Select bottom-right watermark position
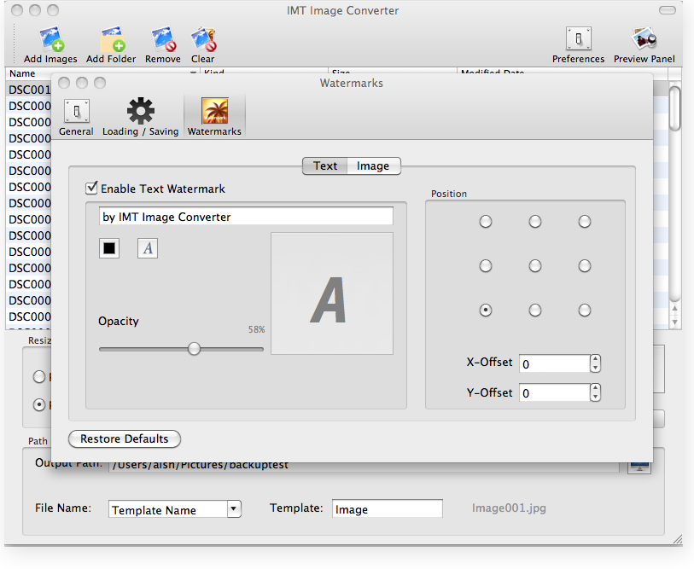The height and width of the screenshot is (569, 694). click(x=585, y=310)
